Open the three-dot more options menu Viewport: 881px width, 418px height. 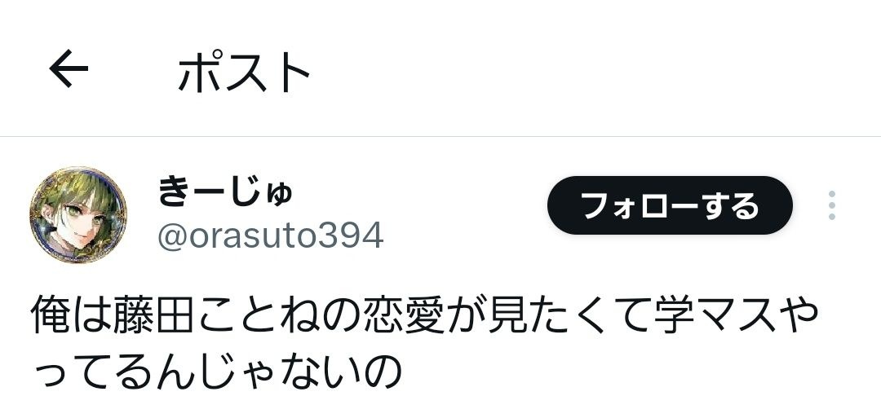click(831, 205)
